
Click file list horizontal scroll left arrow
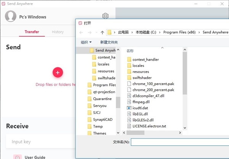124,133
